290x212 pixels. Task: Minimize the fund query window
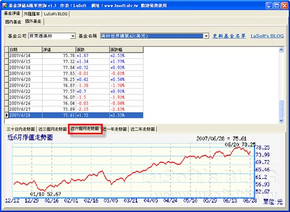(269, 6)
